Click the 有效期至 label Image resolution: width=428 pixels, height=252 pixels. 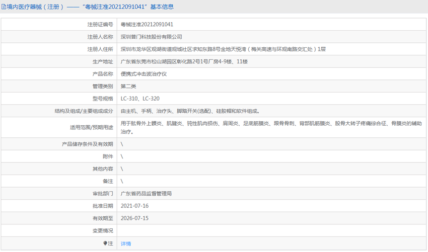(103, 218)
